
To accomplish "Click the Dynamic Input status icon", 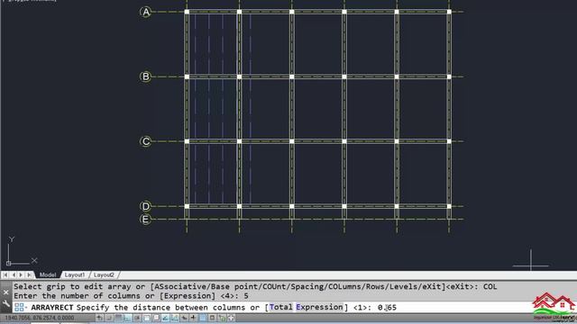I will point(184,318).
